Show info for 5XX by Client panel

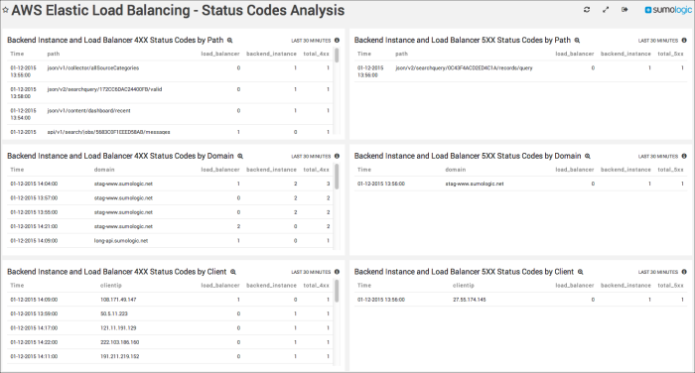684,272
